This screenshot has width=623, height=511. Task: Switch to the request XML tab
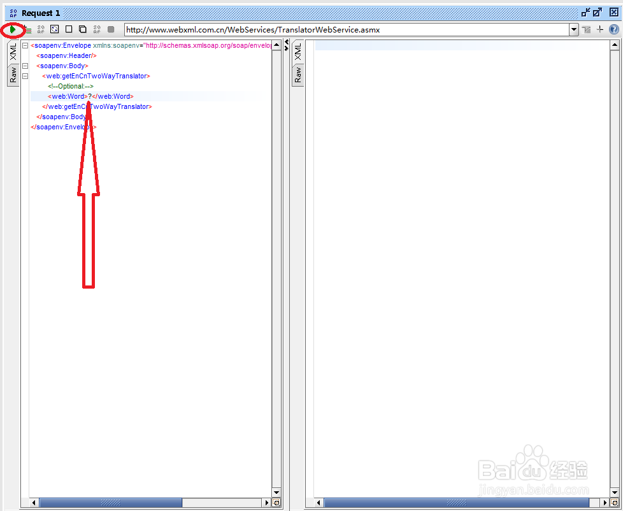pyautogui.click(x=13, y=52)
